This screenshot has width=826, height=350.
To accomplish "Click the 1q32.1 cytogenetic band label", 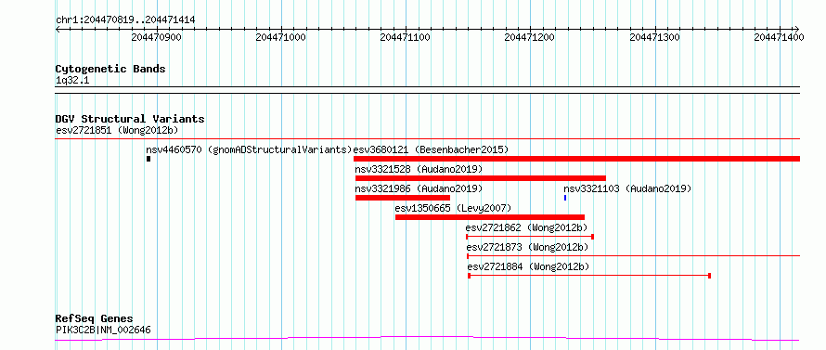I will (x=73, y=80).
